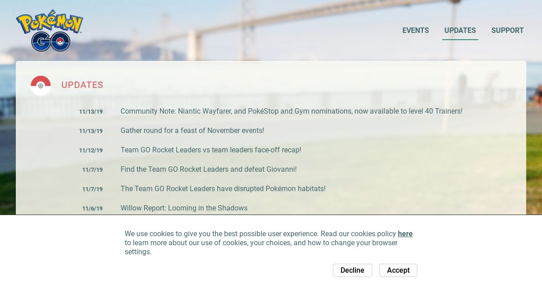
Task: Click the first 11/13/19 date label
Action: (91, 111)
